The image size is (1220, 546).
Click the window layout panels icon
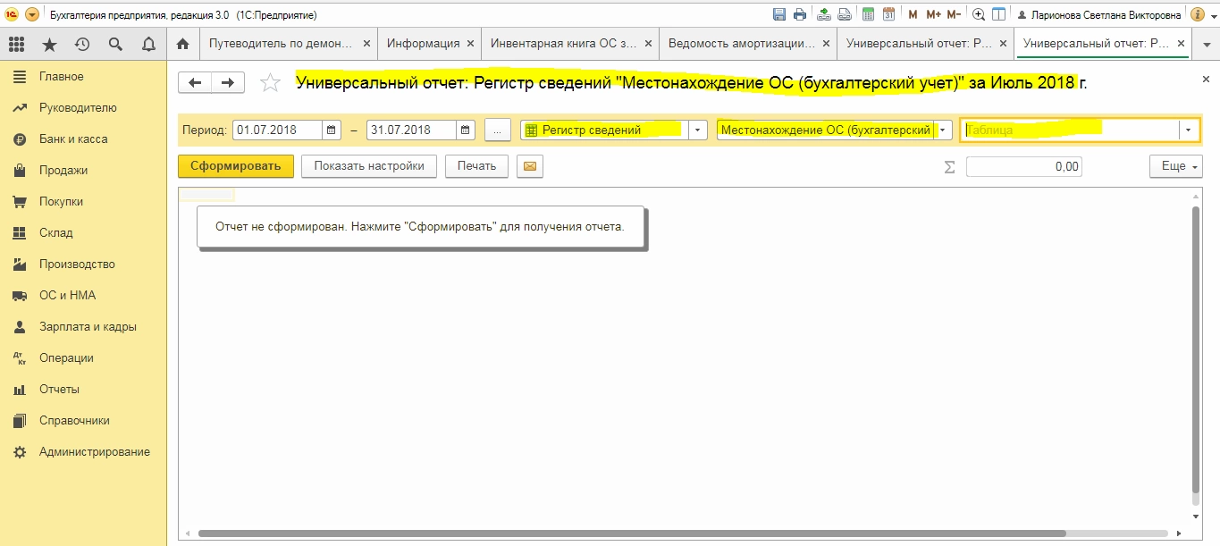(998, 14)
